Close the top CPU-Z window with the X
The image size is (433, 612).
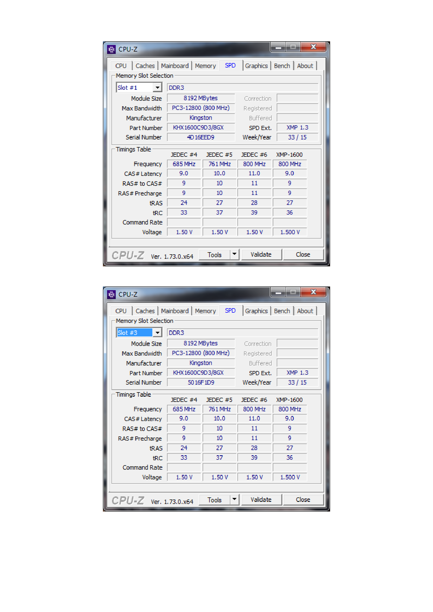[x=314, y=47]
